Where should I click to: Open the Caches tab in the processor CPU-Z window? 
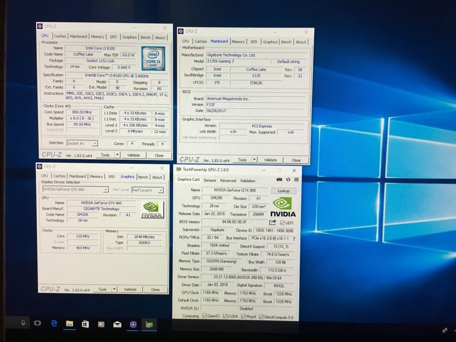click(x=60, y=36)
